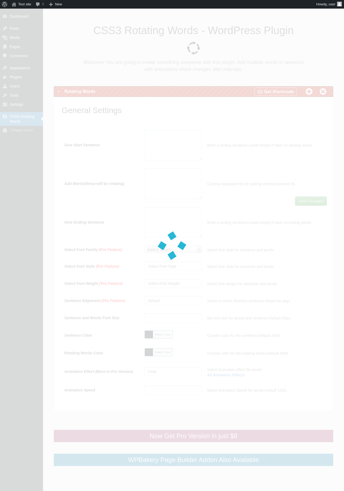Go to the Posts menu

coord(21,28)
